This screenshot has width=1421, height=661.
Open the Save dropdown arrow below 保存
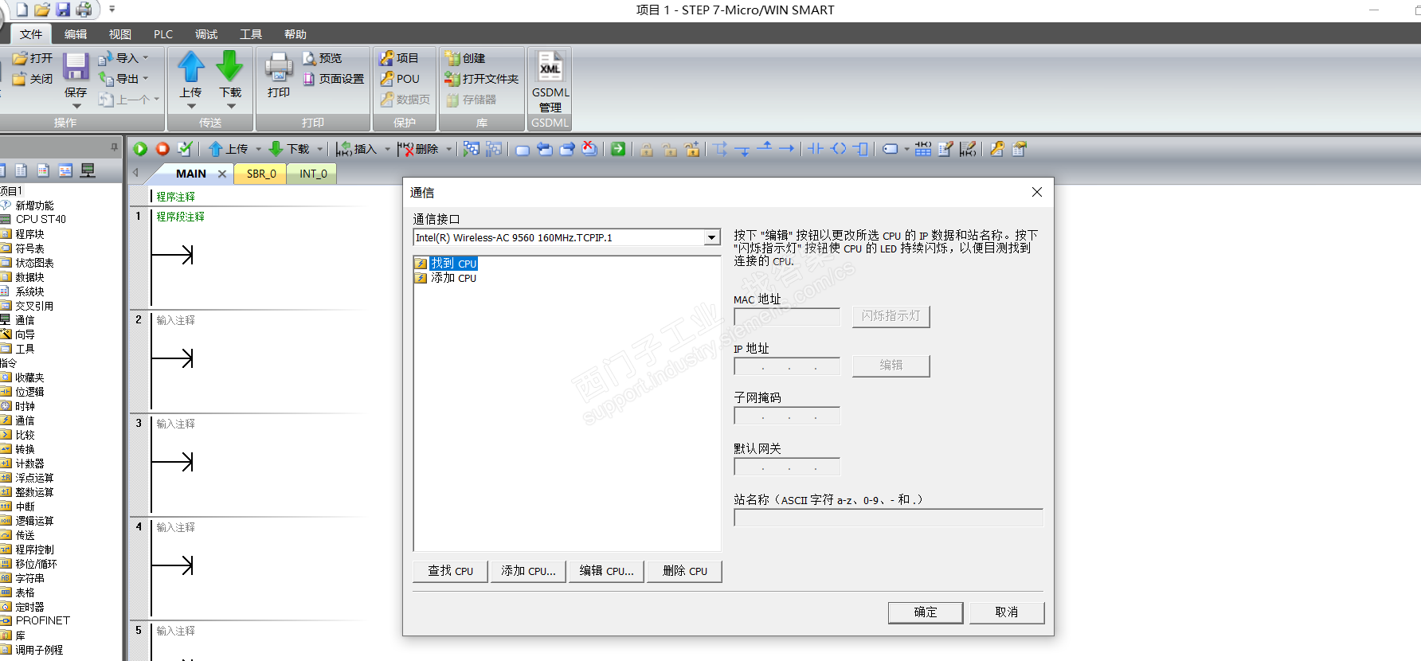click(x=76, y=106)
